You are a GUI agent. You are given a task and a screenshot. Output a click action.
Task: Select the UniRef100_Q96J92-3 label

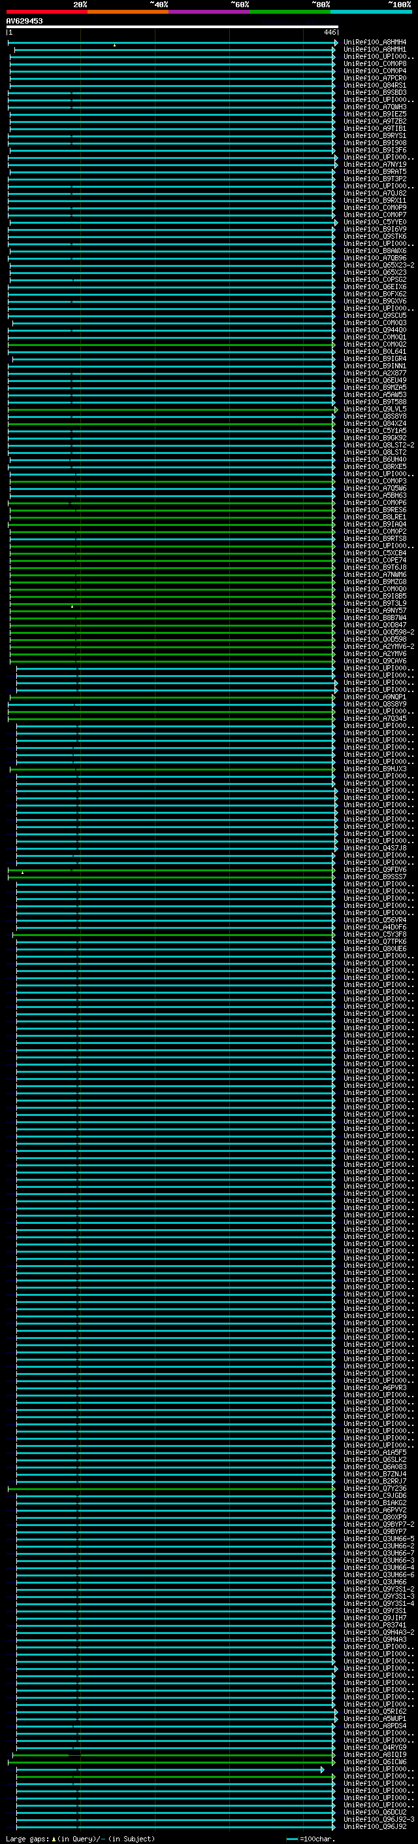click(x=379, y=1819)
